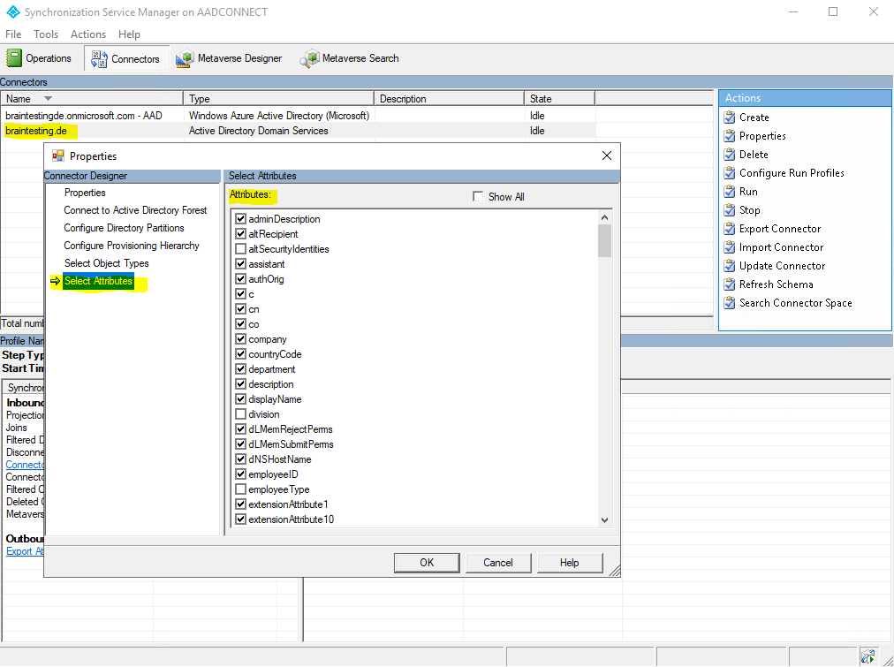Uncheck the displayName attribute
The image size is (894, 667).
tap(240, 399)
